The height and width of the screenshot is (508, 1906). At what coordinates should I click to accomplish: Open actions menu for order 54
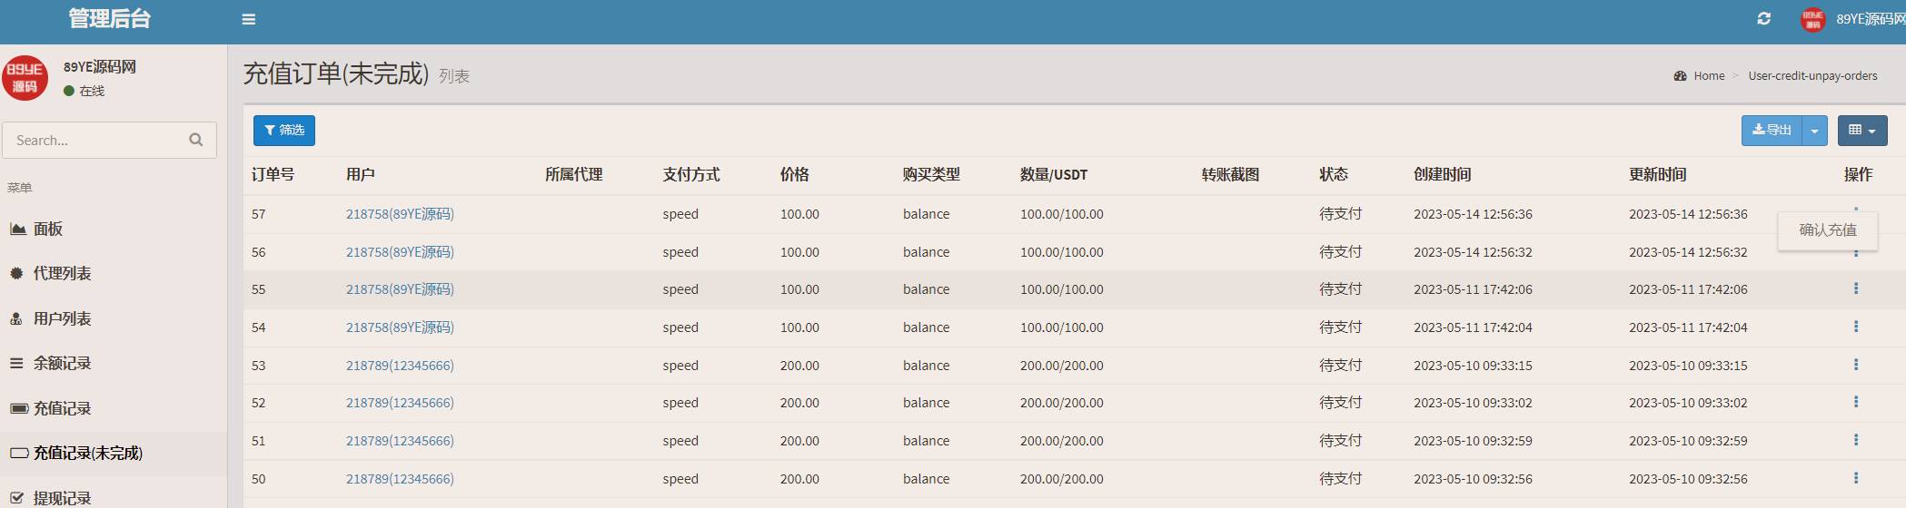coord(1855,327)
